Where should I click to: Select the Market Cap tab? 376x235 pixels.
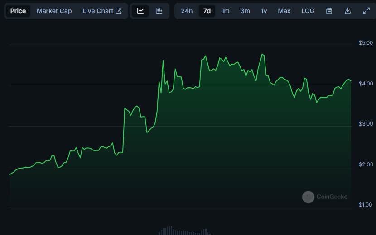54,11
